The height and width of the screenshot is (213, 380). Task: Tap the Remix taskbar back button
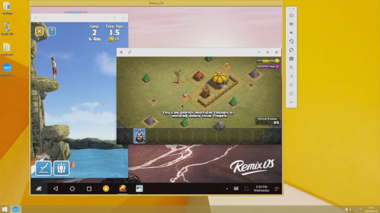[x=56, y=188]
